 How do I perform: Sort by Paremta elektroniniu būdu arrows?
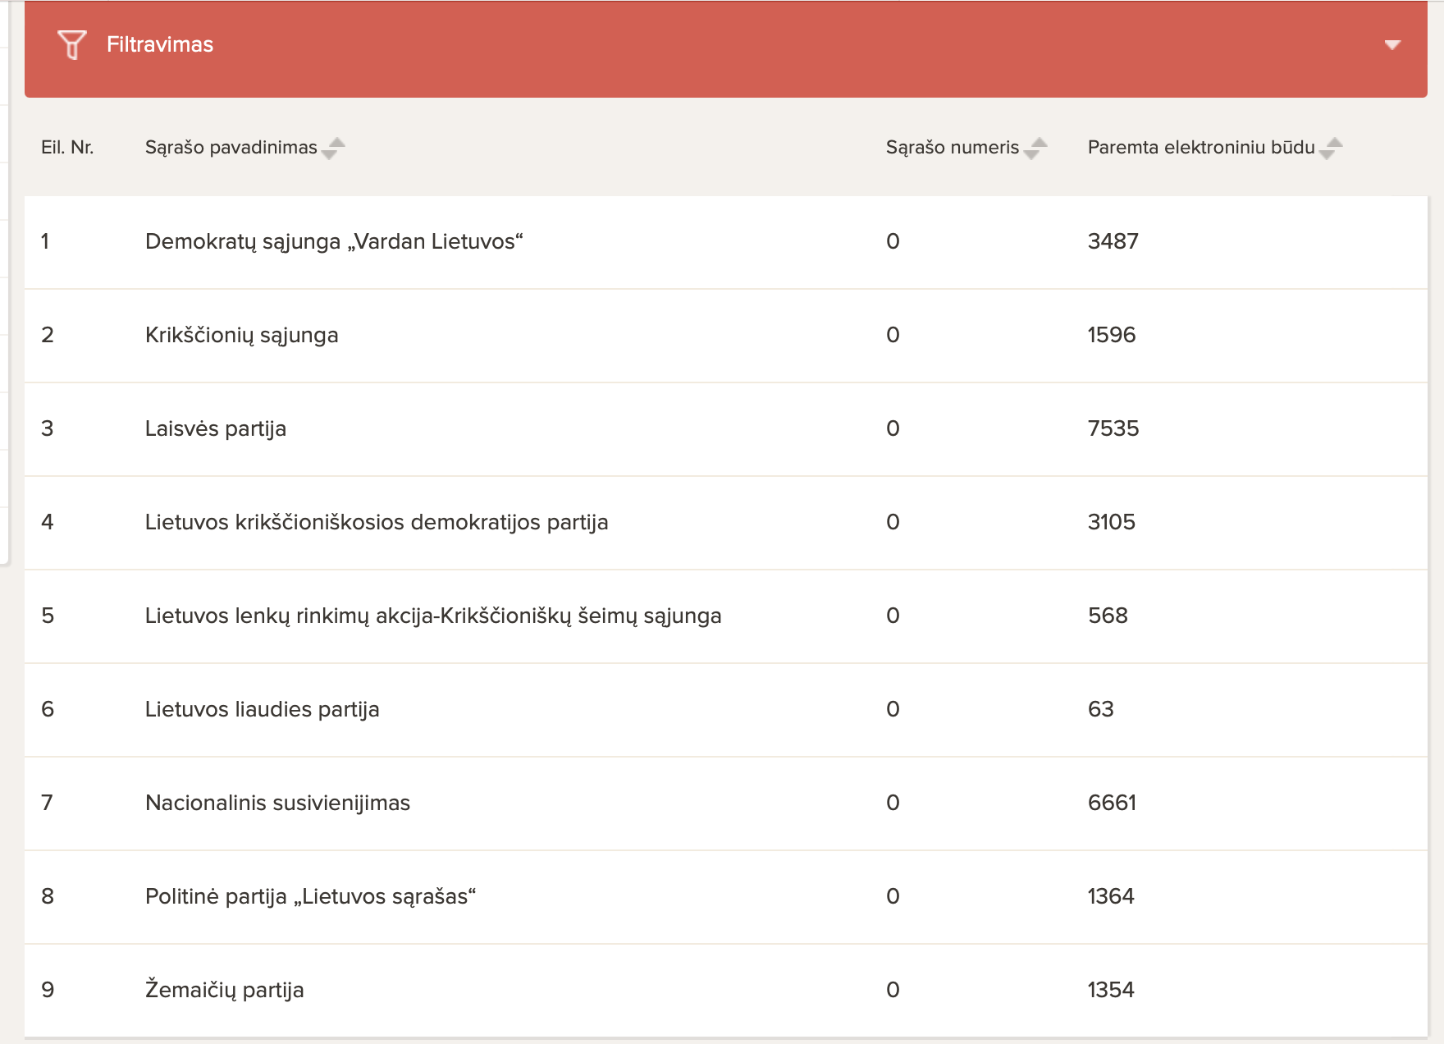click(x=1332, y=148)
